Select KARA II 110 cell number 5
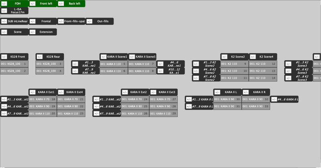The height and width of the screenshot is (168, 321). tap(114, 64)
